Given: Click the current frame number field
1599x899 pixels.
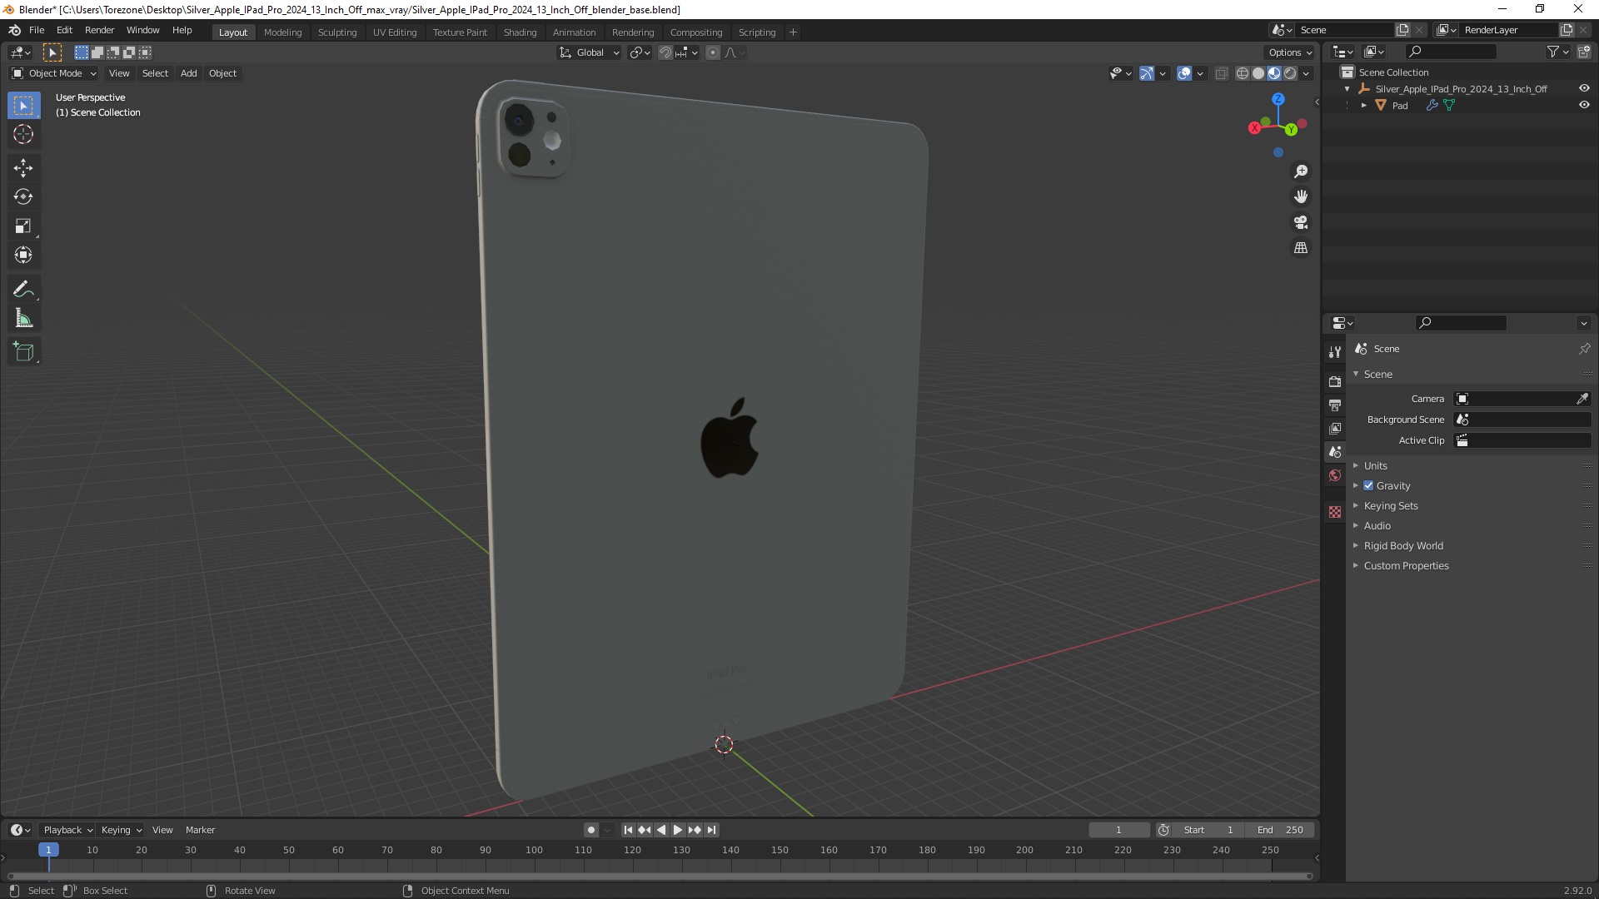Looking at the screenshot, I should coord(1118,830).
